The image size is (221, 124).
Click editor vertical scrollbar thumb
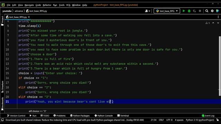click(220, 66)
